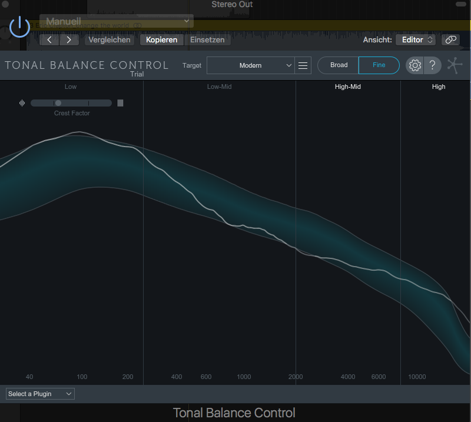Switch to the Fine view

point(379,65)
